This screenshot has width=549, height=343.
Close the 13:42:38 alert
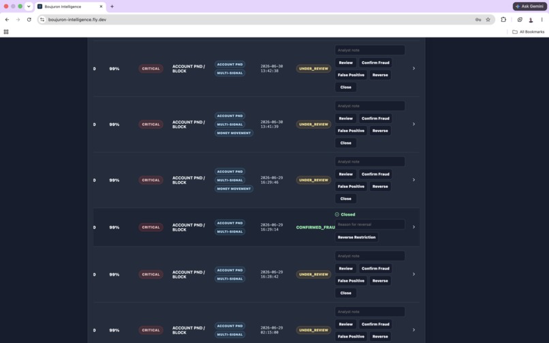(345, 87)
